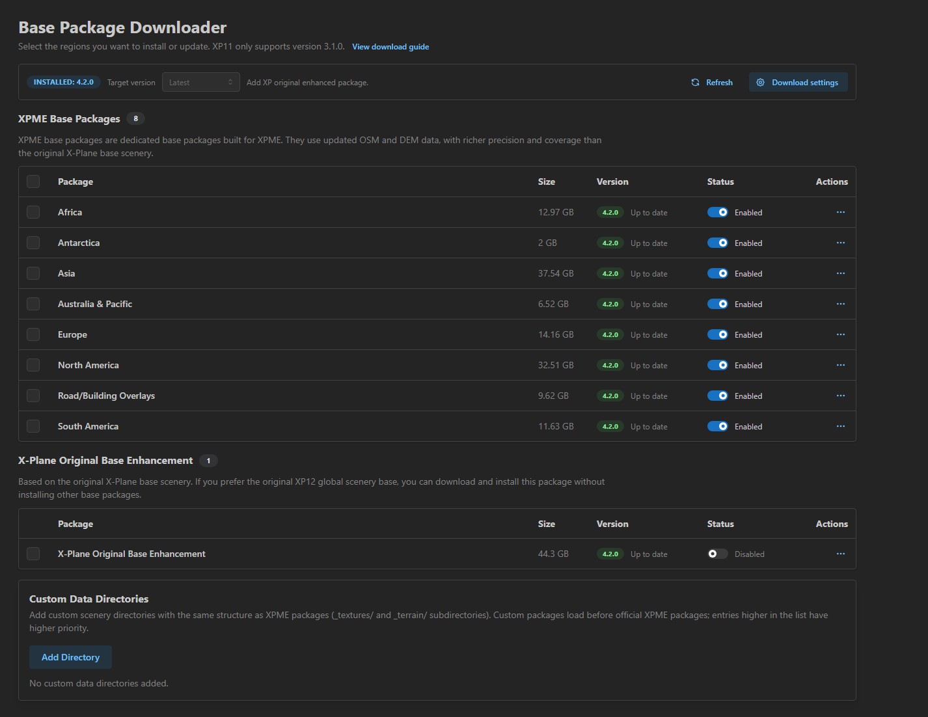Click the Antarctica size 2 GB
The image size is (928, 717).
[x=547, y=243]
